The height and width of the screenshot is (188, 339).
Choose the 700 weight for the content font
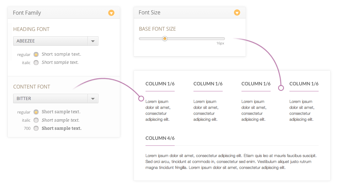point(36,128)
